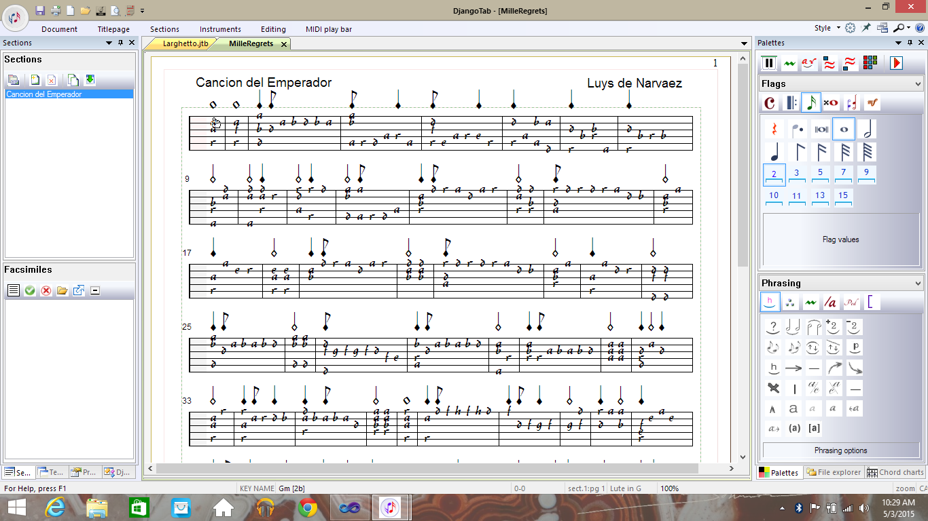Click the print icon in quick access toolbar

pos(55,10)
